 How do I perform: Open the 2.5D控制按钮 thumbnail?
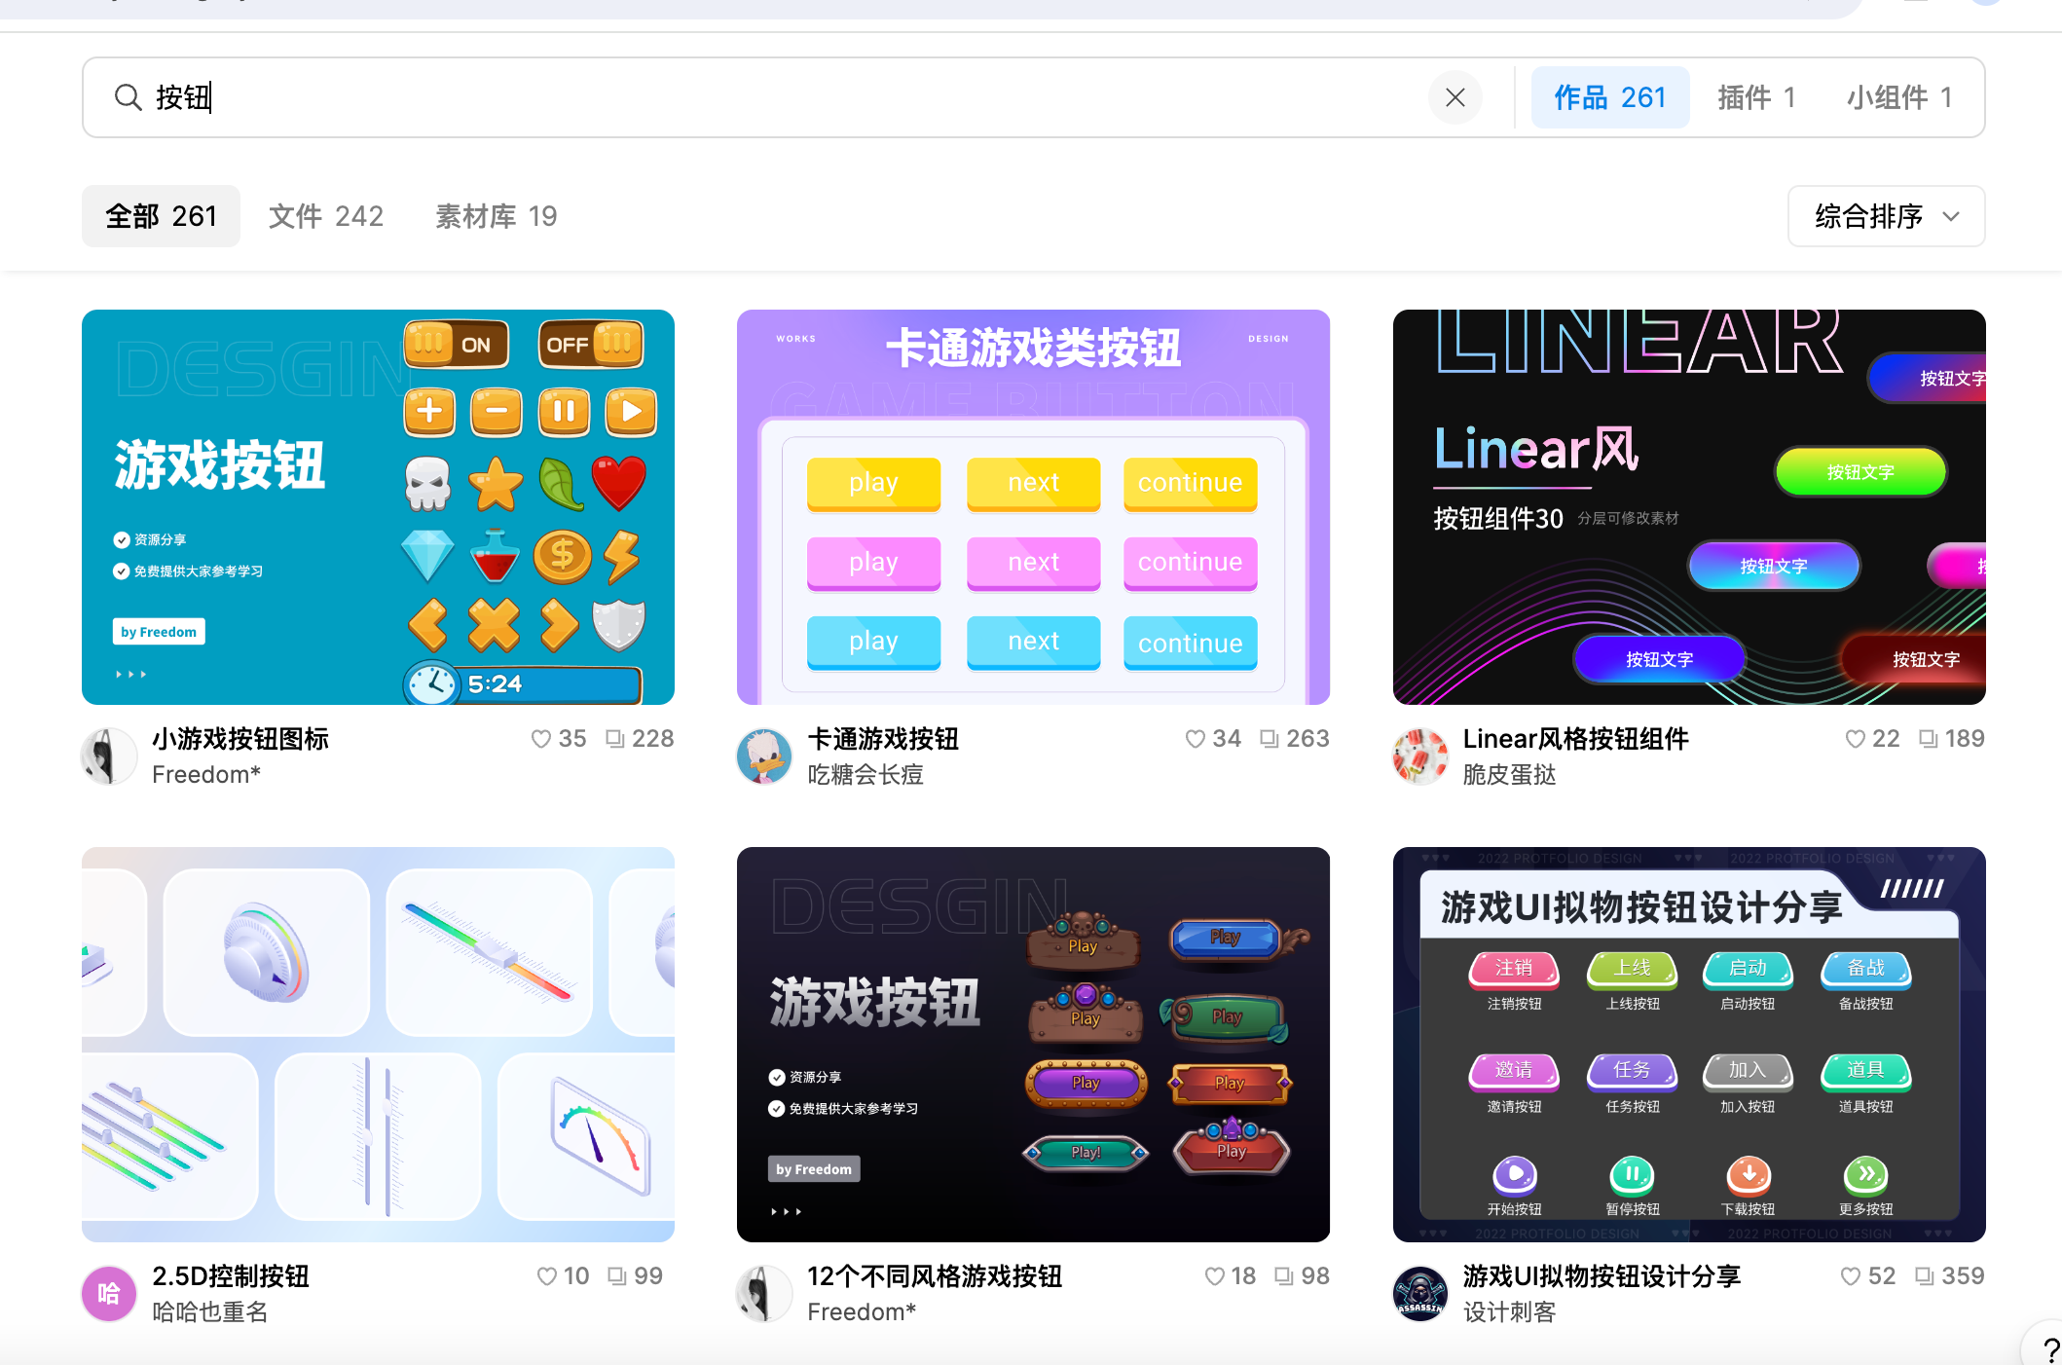378,1045
